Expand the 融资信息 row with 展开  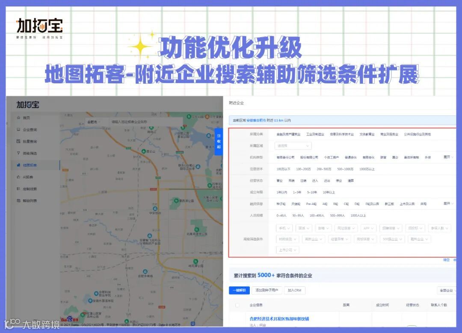pyautogui.click(x=448, y=203)
